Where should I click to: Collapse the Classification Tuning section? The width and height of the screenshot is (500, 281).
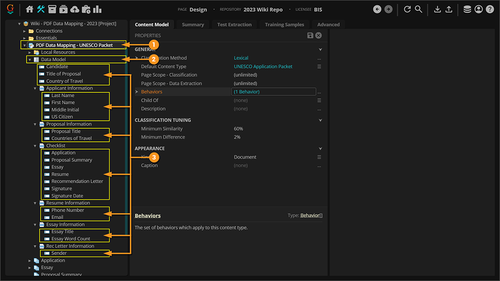coord(320,120)
